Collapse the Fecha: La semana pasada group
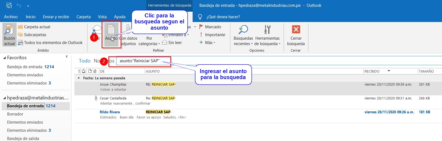Image resolution: width=442 pixels, height=141 pixels. point(79,78)
